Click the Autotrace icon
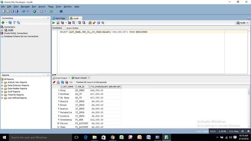This screenshot has width=251, height=141. pyautogui.click(x=69, y=23)
